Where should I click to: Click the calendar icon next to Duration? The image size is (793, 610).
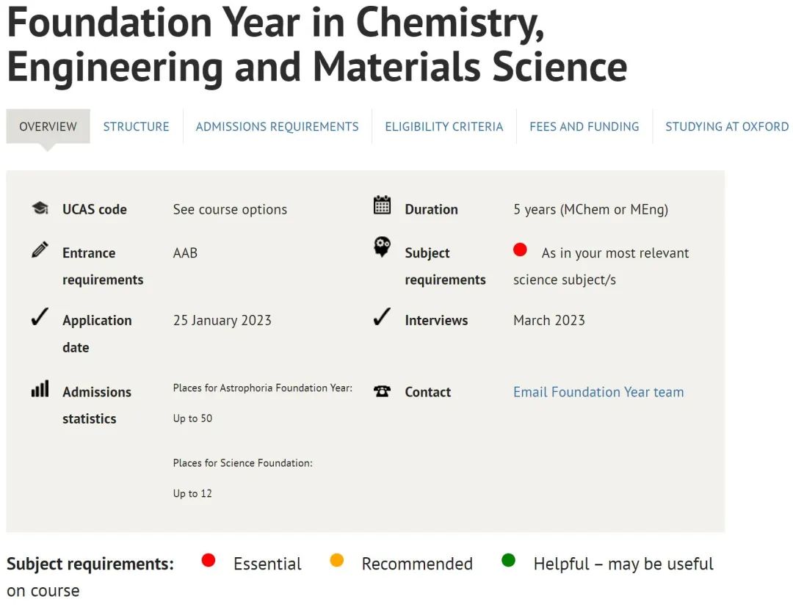(382, 205)
